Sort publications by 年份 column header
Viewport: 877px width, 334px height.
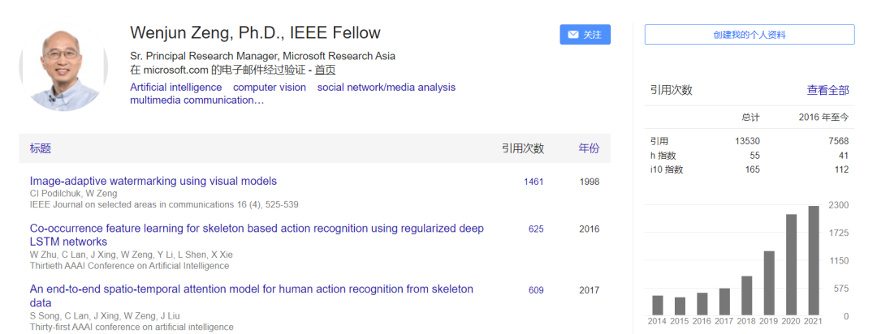click(589, 149)
